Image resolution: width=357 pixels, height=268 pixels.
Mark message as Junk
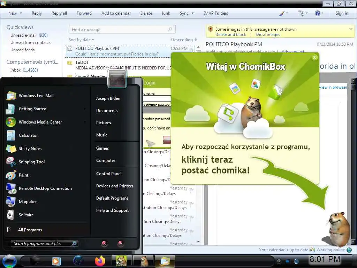tap(166, 13)
